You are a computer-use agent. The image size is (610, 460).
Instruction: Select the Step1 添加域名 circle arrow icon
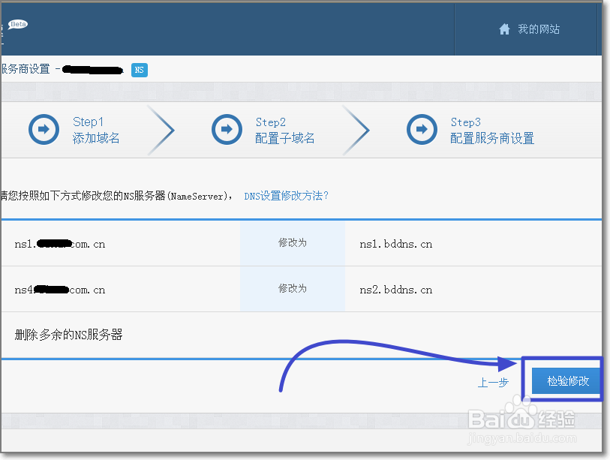click(44, 129)
